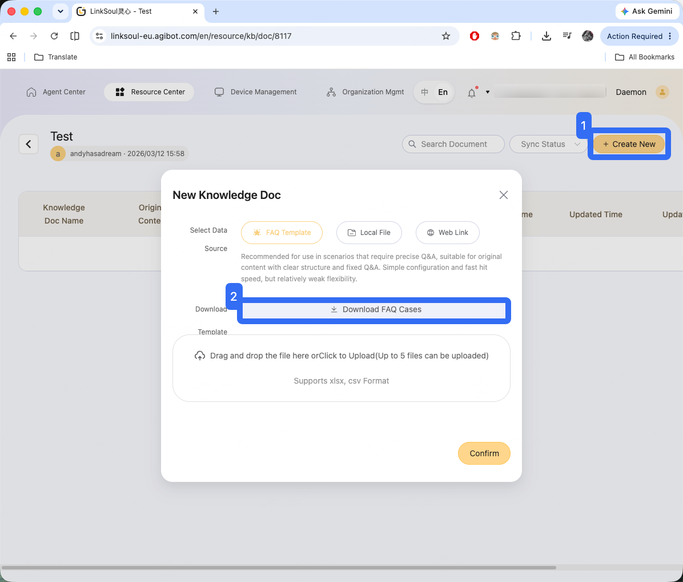683x582 pixels.
Task: Bookmark this page with the star
Action: (445, 36)
